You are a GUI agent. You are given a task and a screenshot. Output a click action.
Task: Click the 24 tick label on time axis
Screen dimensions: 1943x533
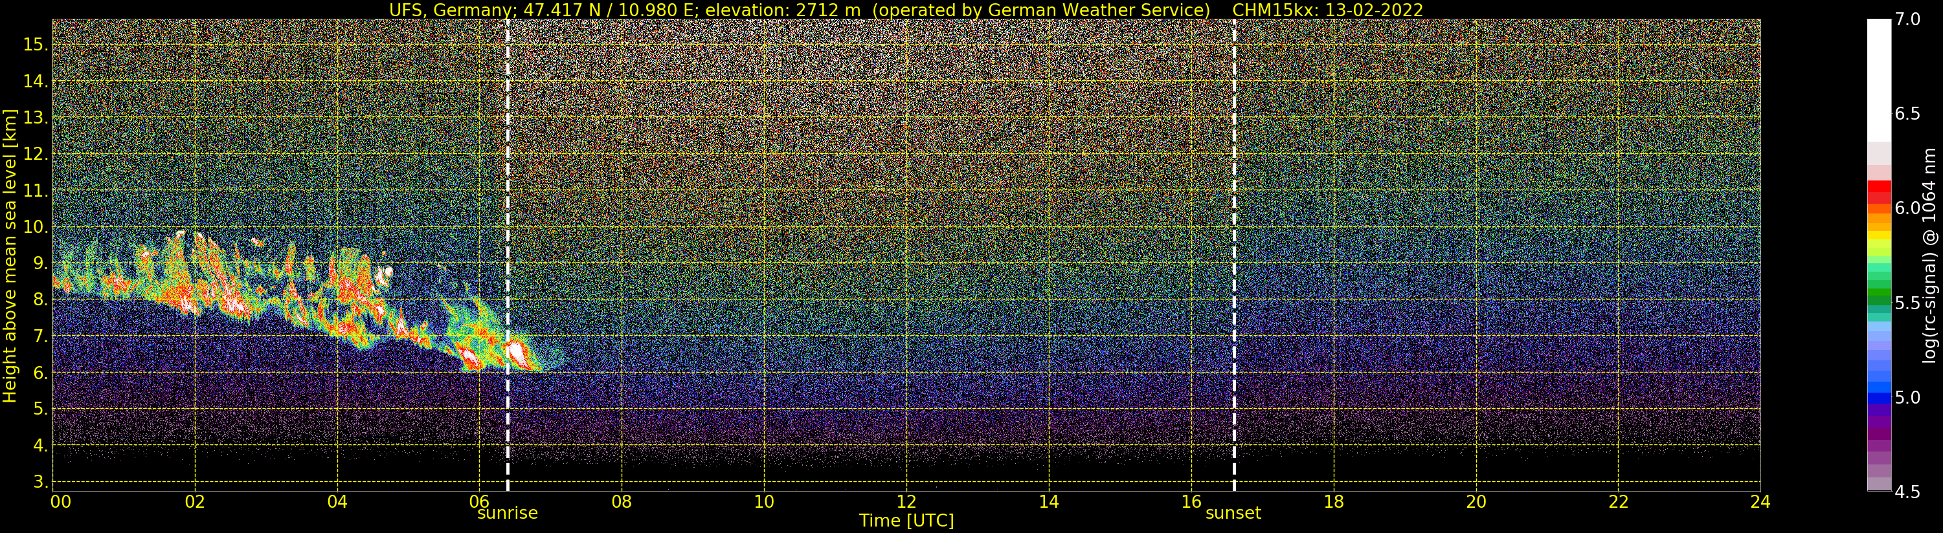coord(1760,502)
